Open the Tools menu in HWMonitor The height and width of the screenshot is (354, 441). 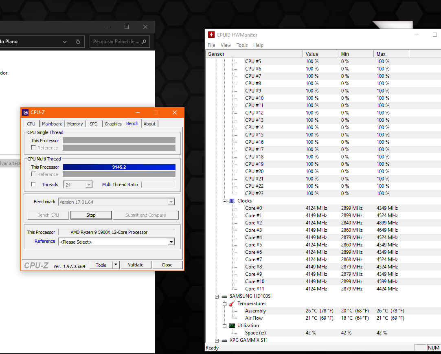tap(242, 45)
